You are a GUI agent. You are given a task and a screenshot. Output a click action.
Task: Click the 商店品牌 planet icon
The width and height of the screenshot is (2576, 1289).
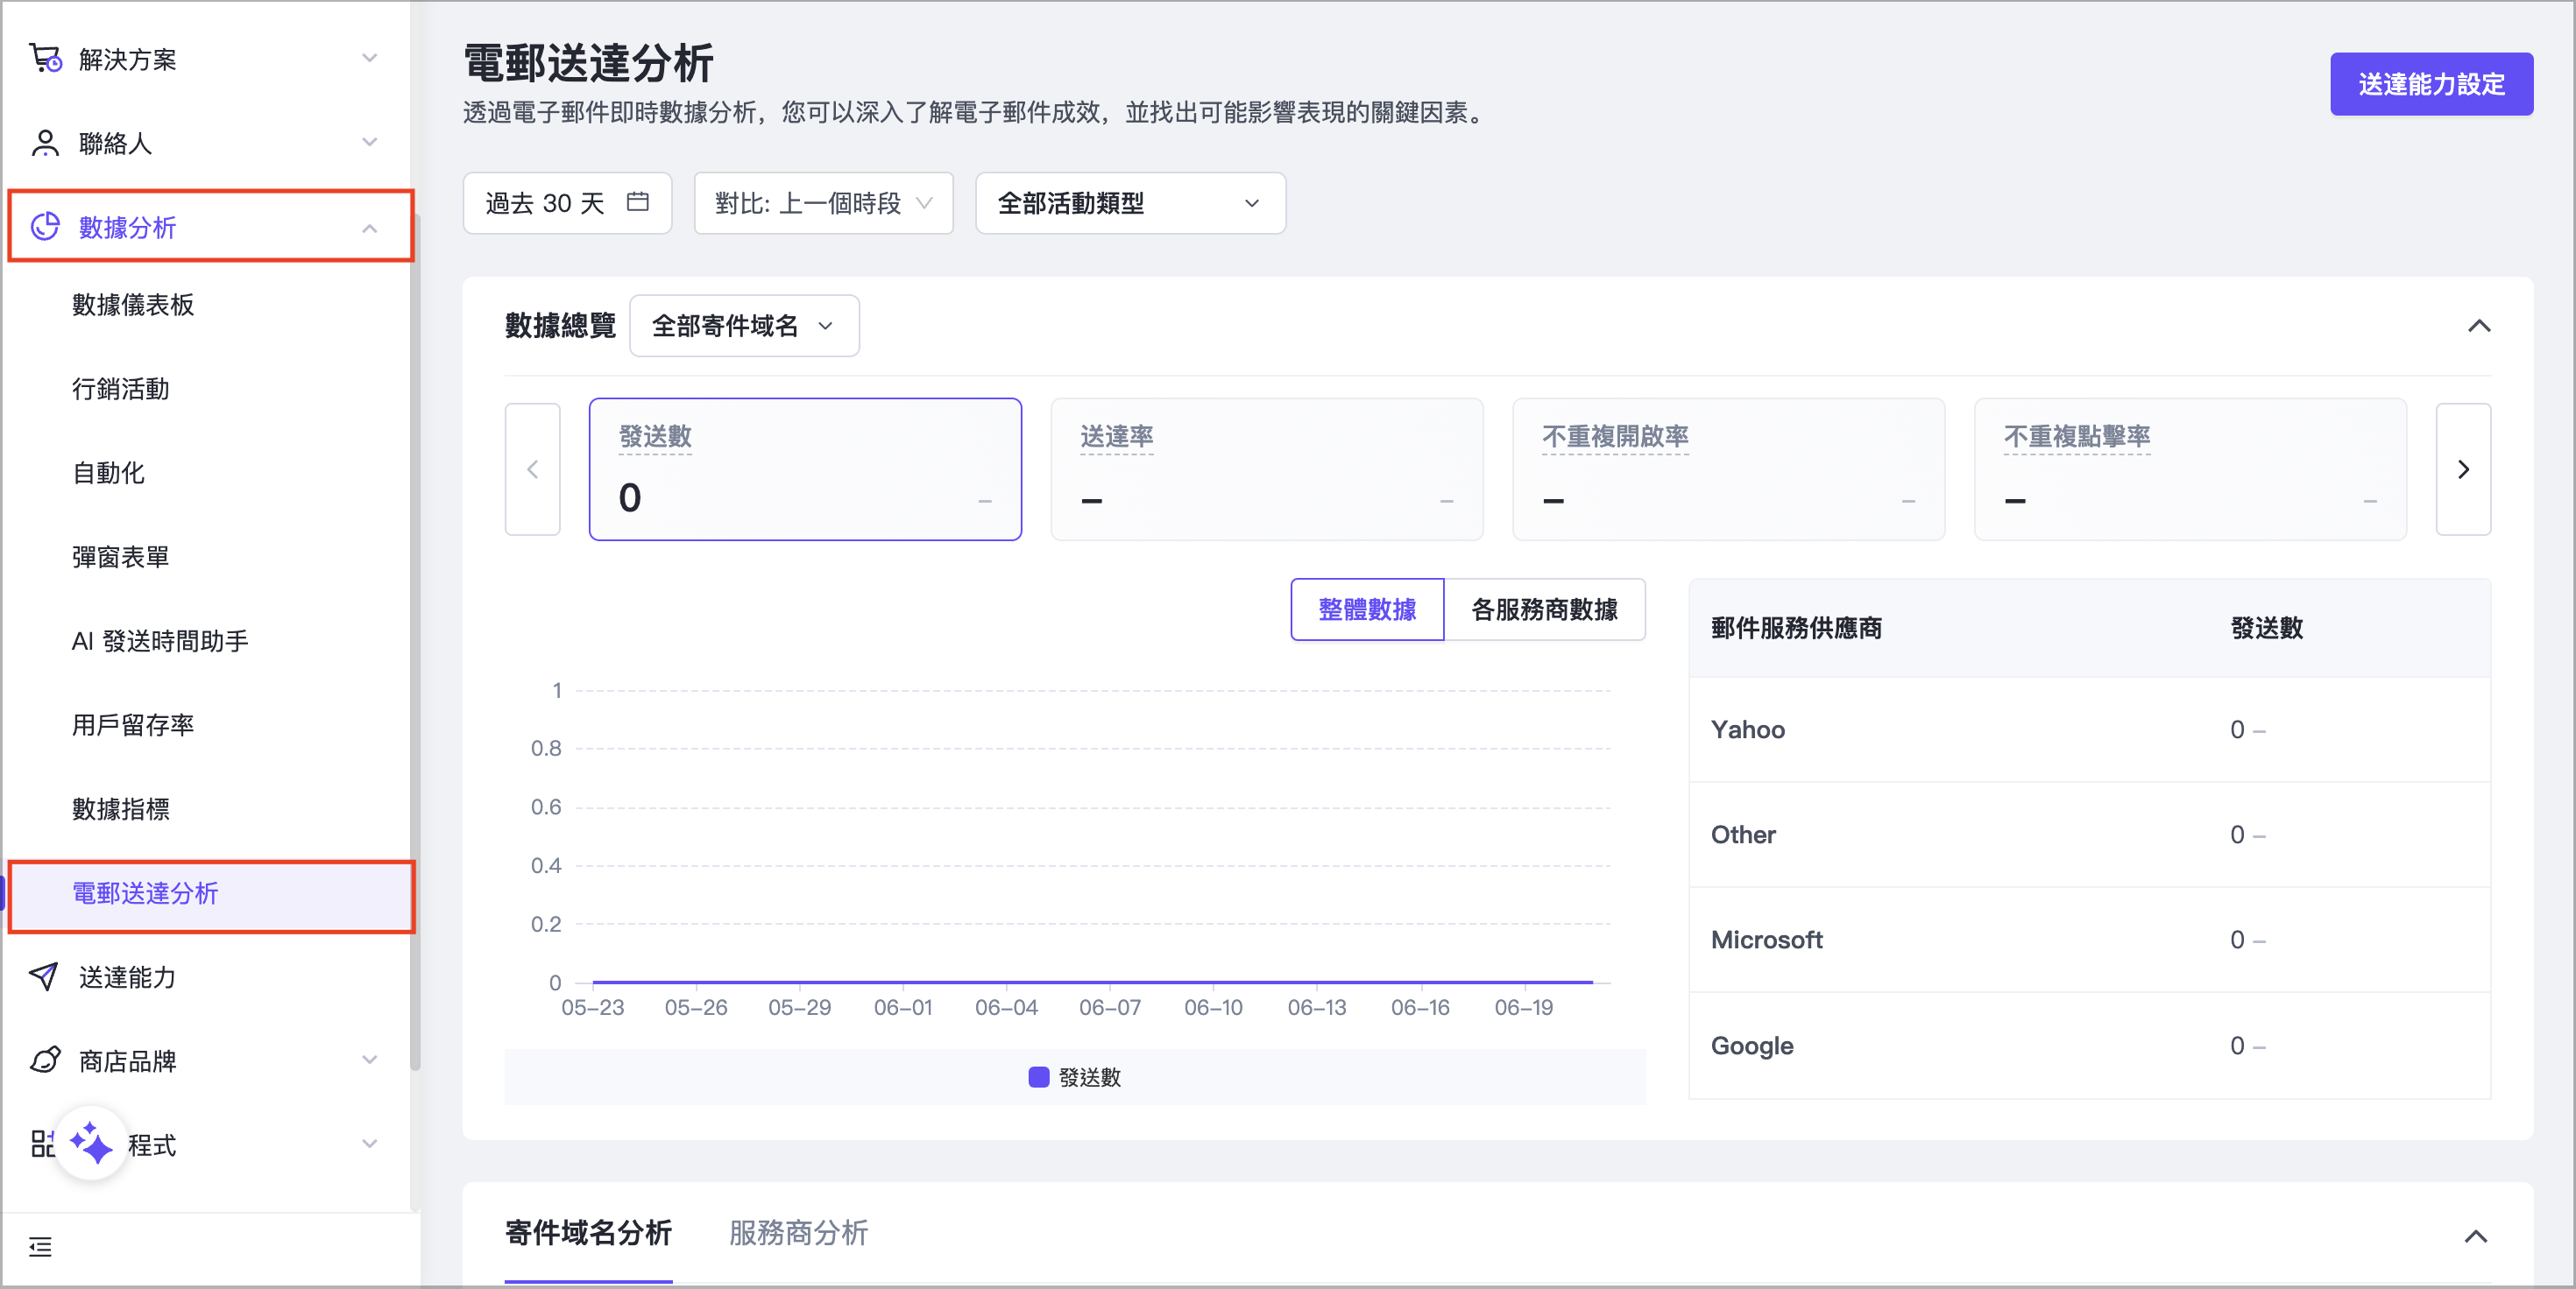45,1060
